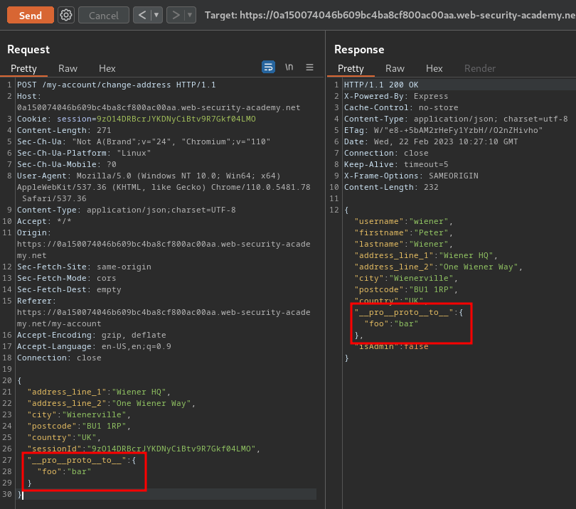Click the Content-Length: 271 header

point(64,130)
